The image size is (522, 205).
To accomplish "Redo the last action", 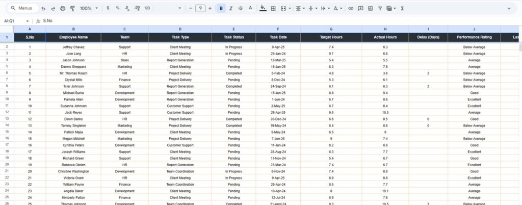I will pos(53,8).
